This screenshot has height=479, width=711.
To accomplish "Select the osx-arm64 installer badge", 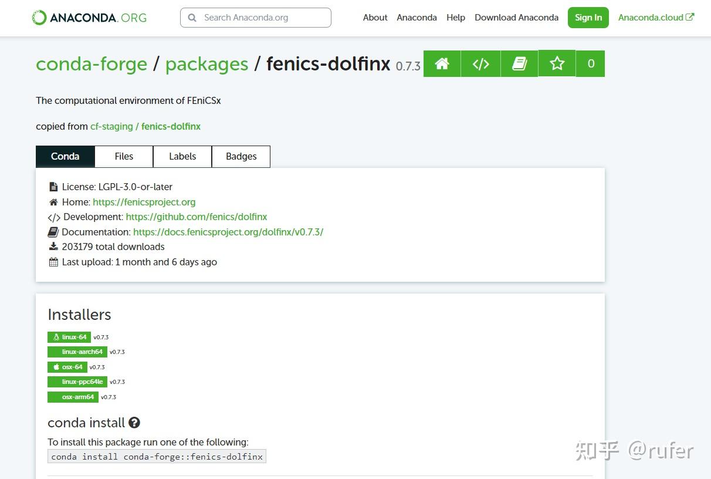I will tap(73, 397).
